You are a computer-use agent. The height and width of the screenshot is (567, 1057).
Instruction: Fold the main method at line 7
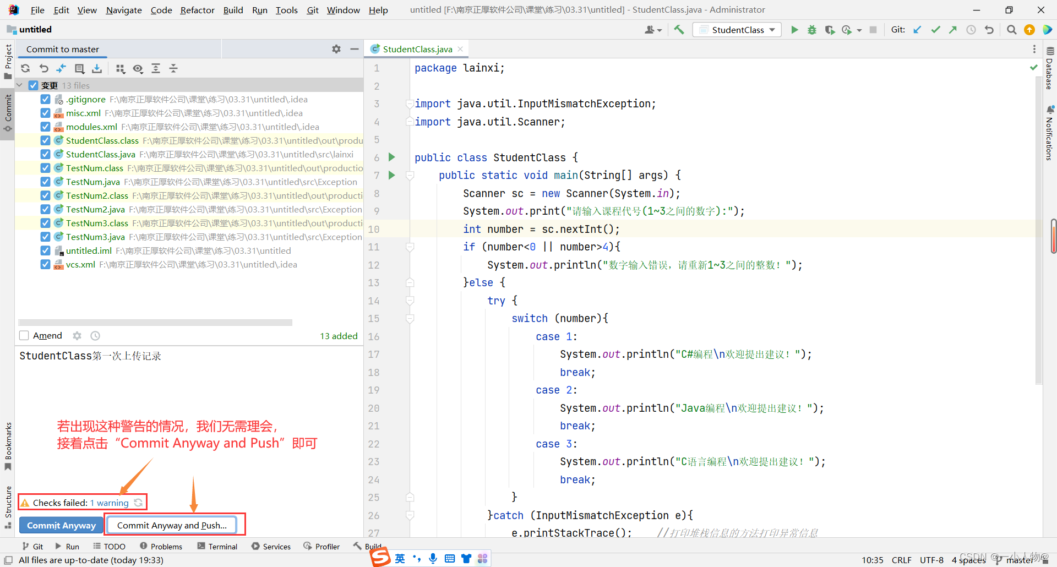pyautogui.click(x=410, y=176)
